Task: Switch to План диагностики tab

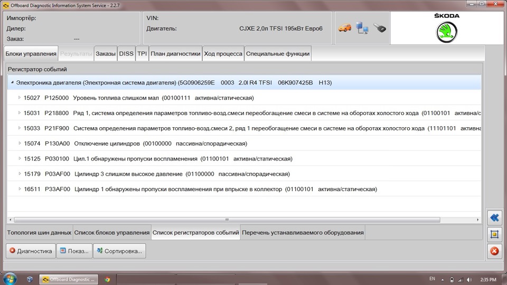Action: click(175, 54)
